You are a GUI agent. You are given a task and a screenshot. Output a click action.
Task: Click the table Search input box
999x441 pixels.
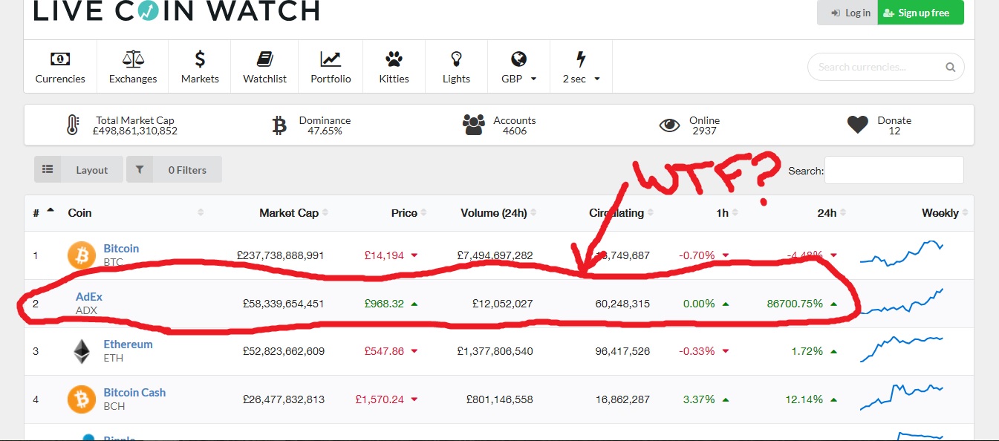click(894, 170)
